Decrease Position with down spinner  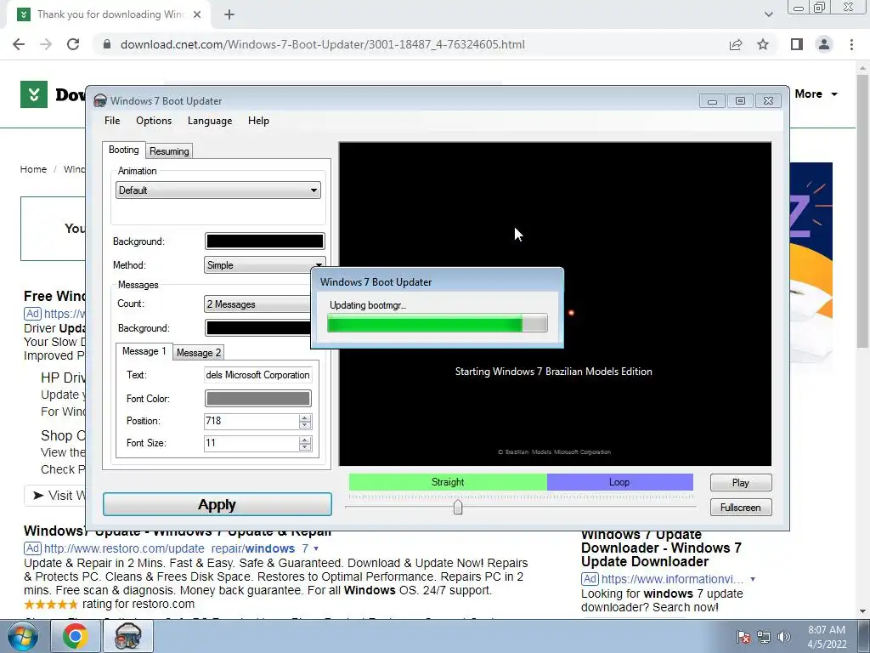point(305,425)
